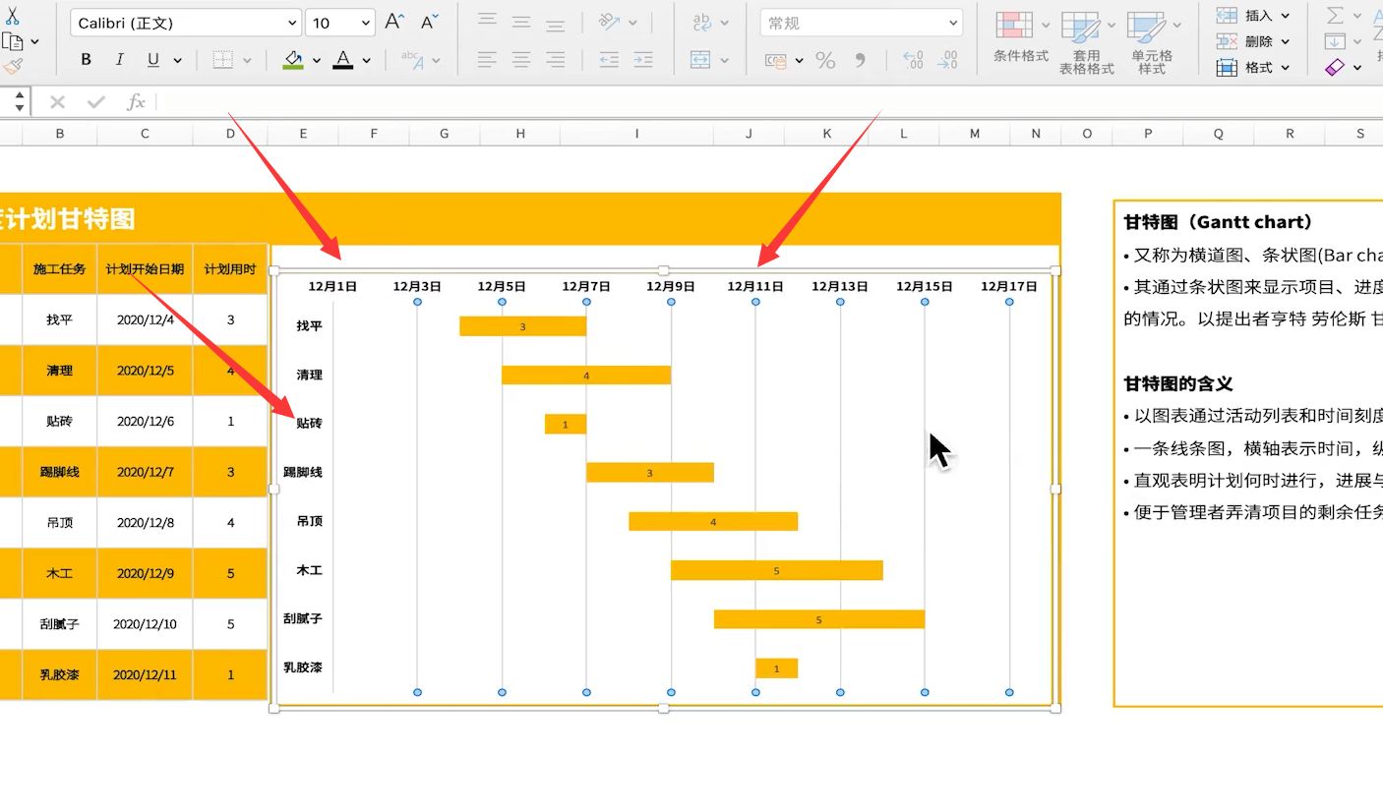Click the percent style icon
Screen dimensions: 1383x811
tap(825, 61)
